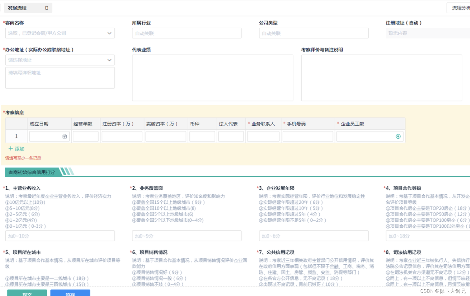This screenshot has height=296, width=470.
Task: Click the 项目合作等级 score field 加0~18分
Action: click(428, 236)
